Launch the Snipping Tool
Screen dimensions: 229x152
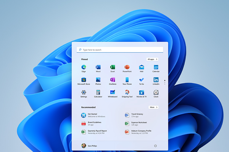click(127, 92)
